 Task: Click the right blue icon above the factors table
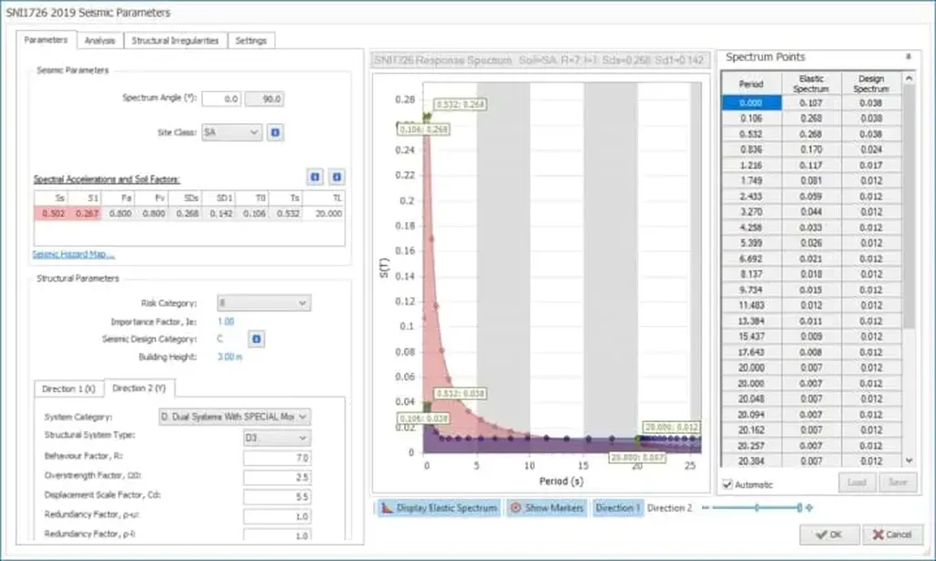tap(336, 177)
